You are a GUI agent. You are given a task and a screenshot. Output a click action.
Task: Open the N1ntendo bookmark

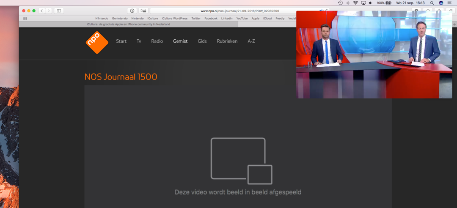[102, 18]
